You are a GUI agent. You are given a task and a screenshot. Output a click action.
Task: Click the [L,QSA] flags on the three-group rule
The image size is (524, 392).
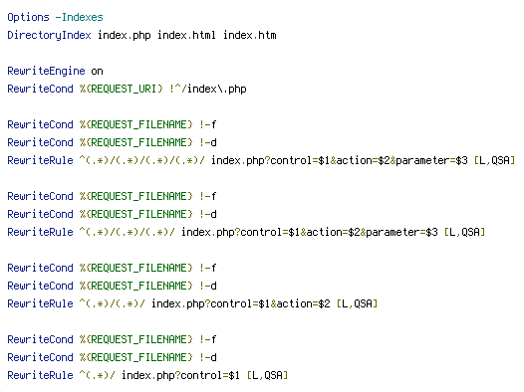(464, 232)
